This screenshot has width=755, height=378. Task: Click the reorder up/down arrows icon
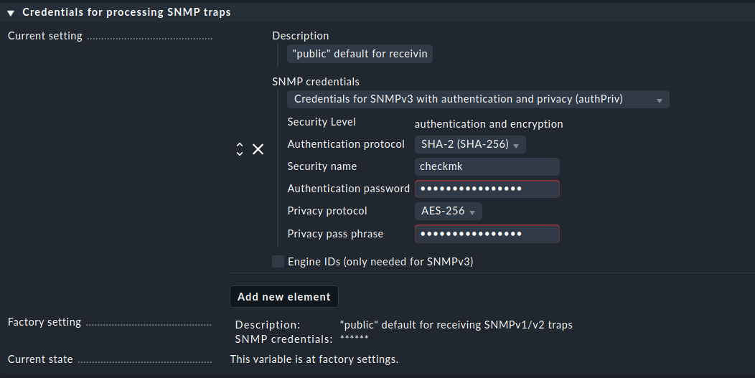240,149
